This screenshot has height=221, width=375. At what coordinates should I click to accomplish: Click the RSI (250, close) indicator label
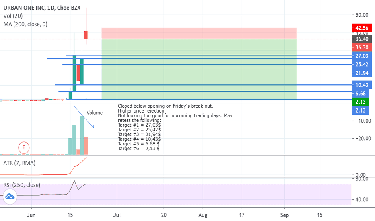(x=22, y=185)
